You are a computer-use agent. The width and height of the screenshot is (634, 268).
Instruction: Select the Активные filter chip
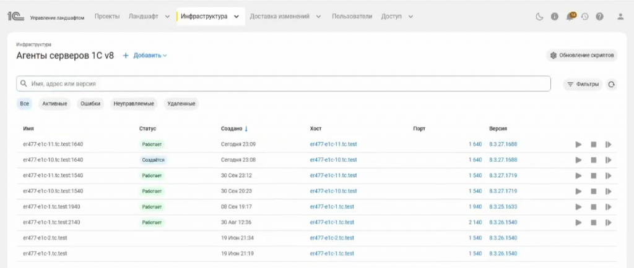pyautogui.click(x=54, y=104)
